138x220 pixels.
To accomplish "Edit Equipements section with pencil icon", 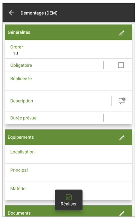I will tap(122, 138).
